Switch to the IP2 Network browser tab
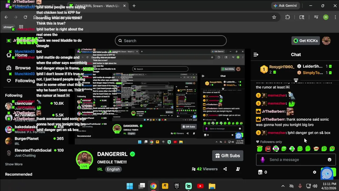The width and height of the screenshot is (339, 191). [x=34, y=6]
